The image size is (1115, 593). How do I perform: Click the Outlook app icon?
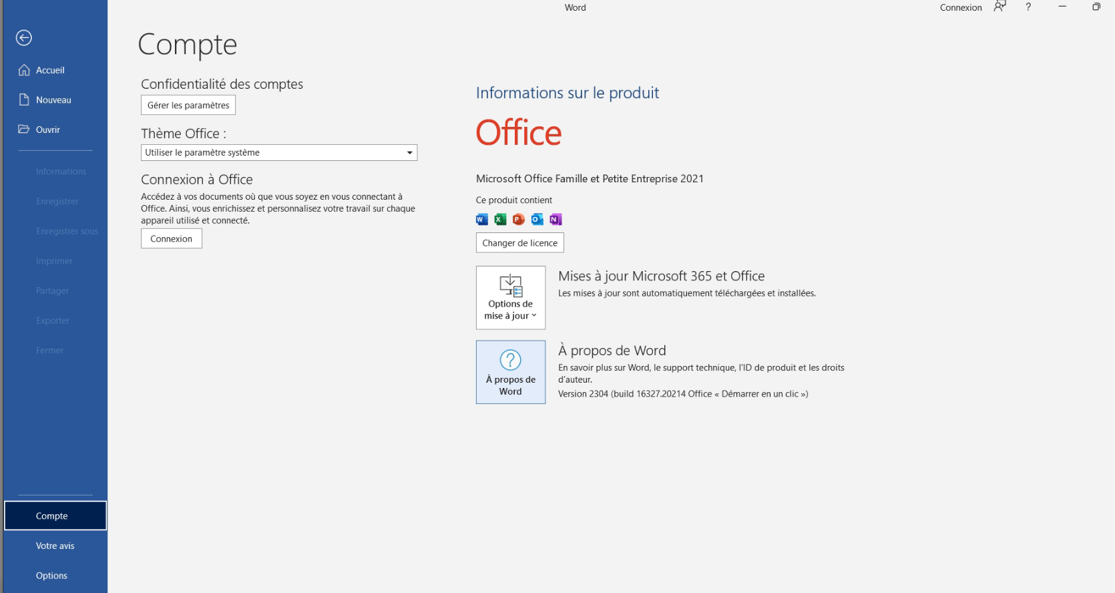pyautogui.click(x=537, y=220)
